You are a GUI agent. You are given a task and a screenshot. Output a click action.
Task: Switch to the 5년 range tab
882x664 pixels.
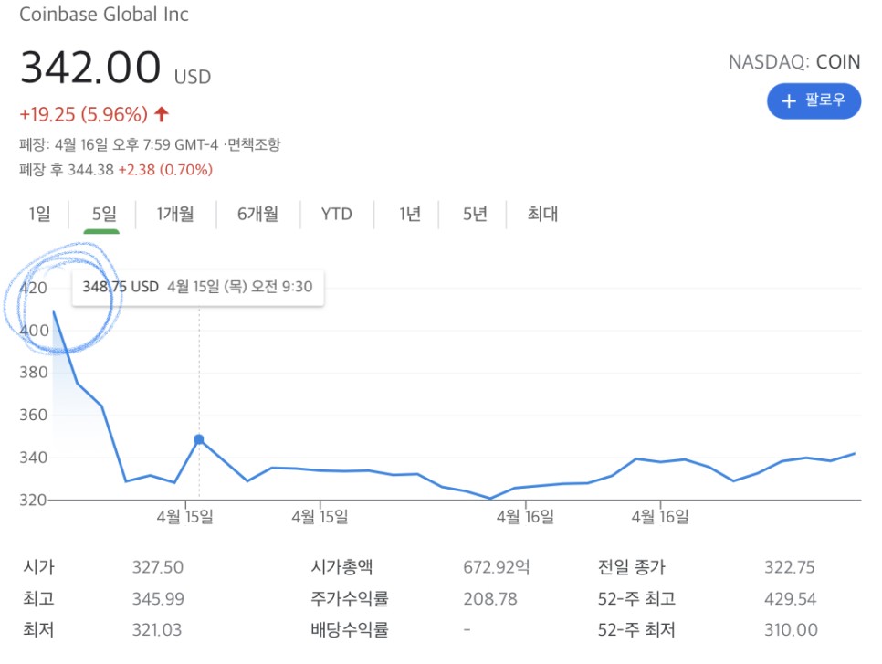474,215
